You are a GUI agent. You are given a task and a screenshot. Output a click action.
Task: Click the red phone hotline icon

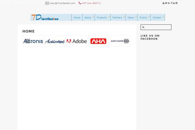click(x=80, y=3)
